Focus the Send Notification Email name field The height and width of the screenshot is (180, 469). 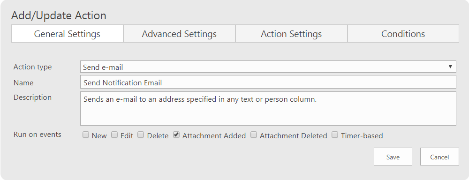click(x=268, y=82)
